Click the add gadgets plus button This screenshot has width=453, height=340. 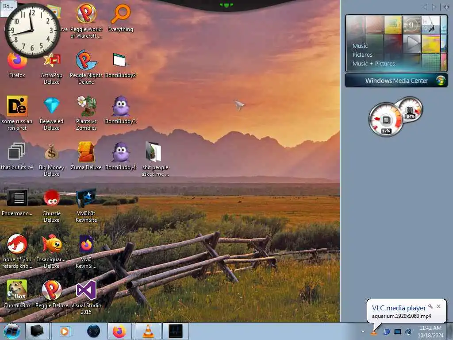coord(446,7)
